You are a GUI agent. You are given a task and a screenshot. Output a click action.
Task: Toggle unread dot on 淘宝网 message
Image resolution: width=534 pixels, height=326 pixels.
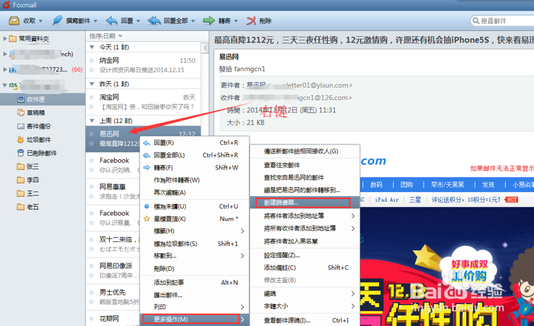pos(91,97)
